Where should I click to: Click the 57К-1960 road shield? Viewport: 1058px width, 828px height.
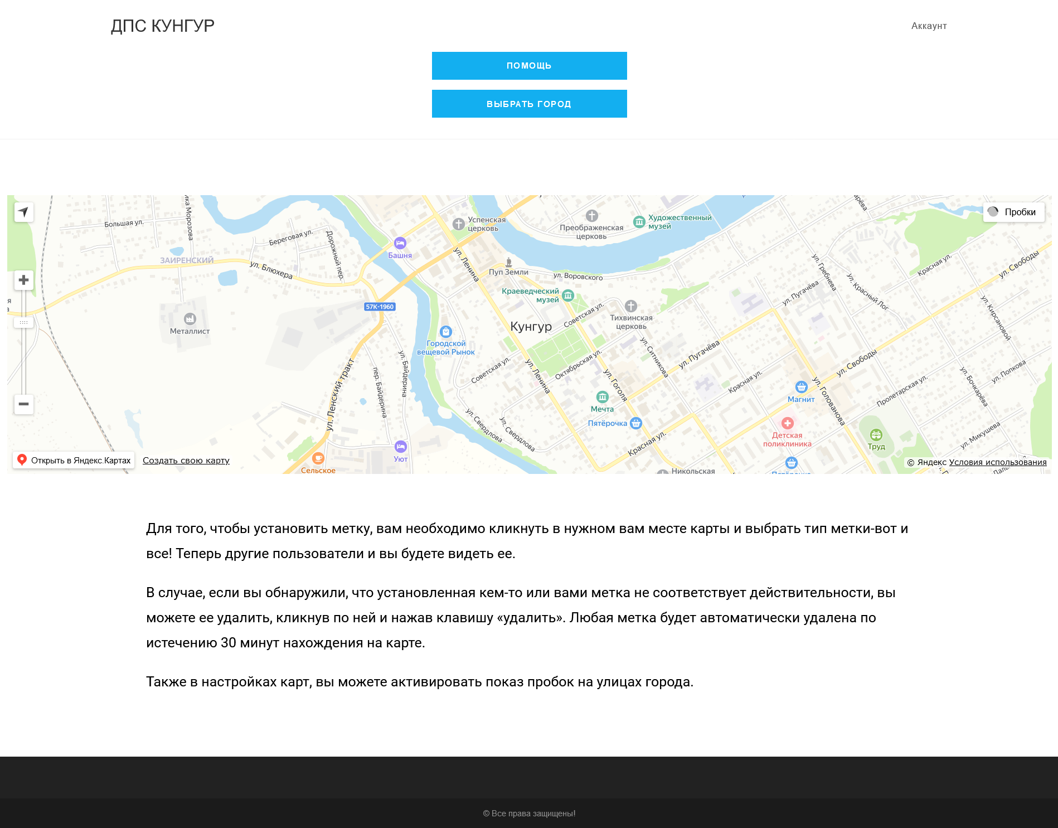(x=380, y=307)
